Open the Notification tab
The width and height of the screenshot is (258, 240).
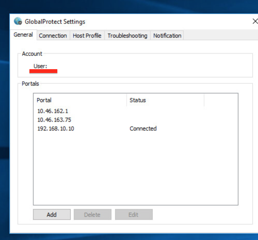pyautogui.click(x=167, y=36)
